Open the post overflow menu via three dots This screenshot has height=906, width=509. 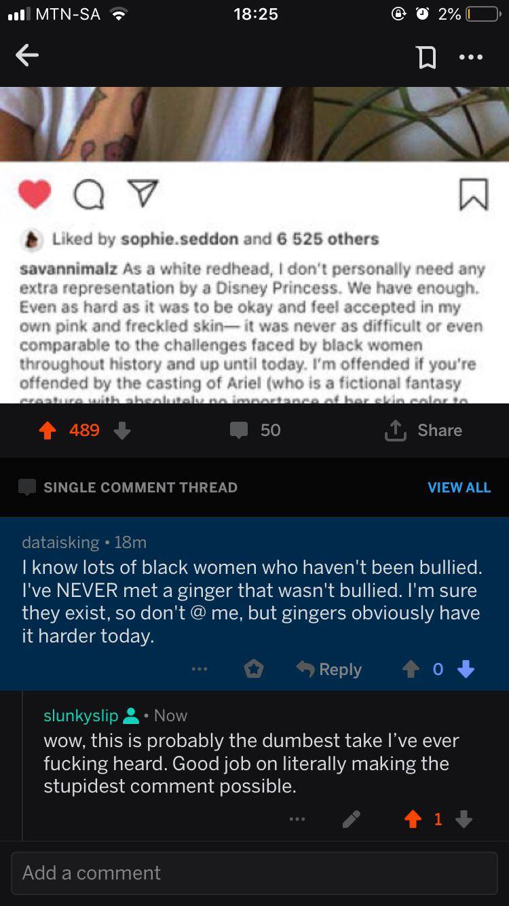point(471,57)
